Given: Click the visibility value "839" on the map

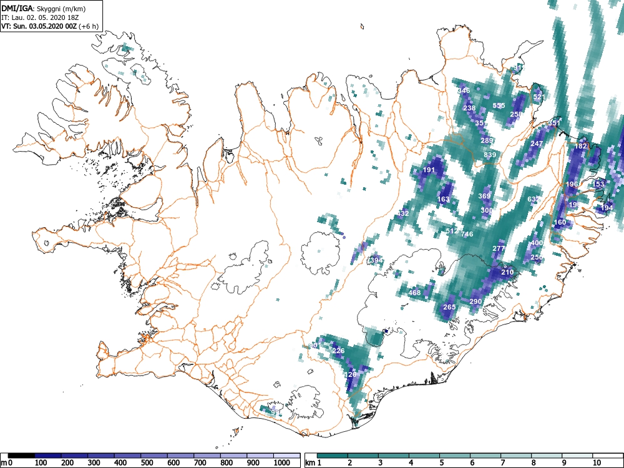Looking at the screenshot, I should pyautogui.click(x=490, y=155).
